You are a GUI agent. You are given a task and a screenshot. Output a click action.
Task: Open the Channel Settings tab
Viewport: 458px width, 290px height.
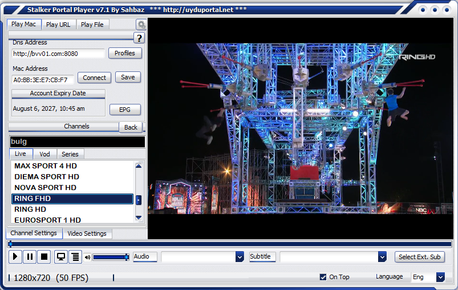coord(34,233)
